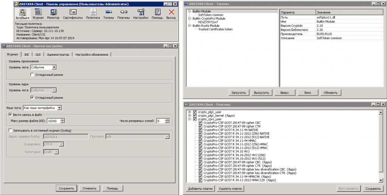The width and height of the screenshot is (387, 195).
Task: Click the Обновить button
Action: pyautogui.click(x=330, y=93)
